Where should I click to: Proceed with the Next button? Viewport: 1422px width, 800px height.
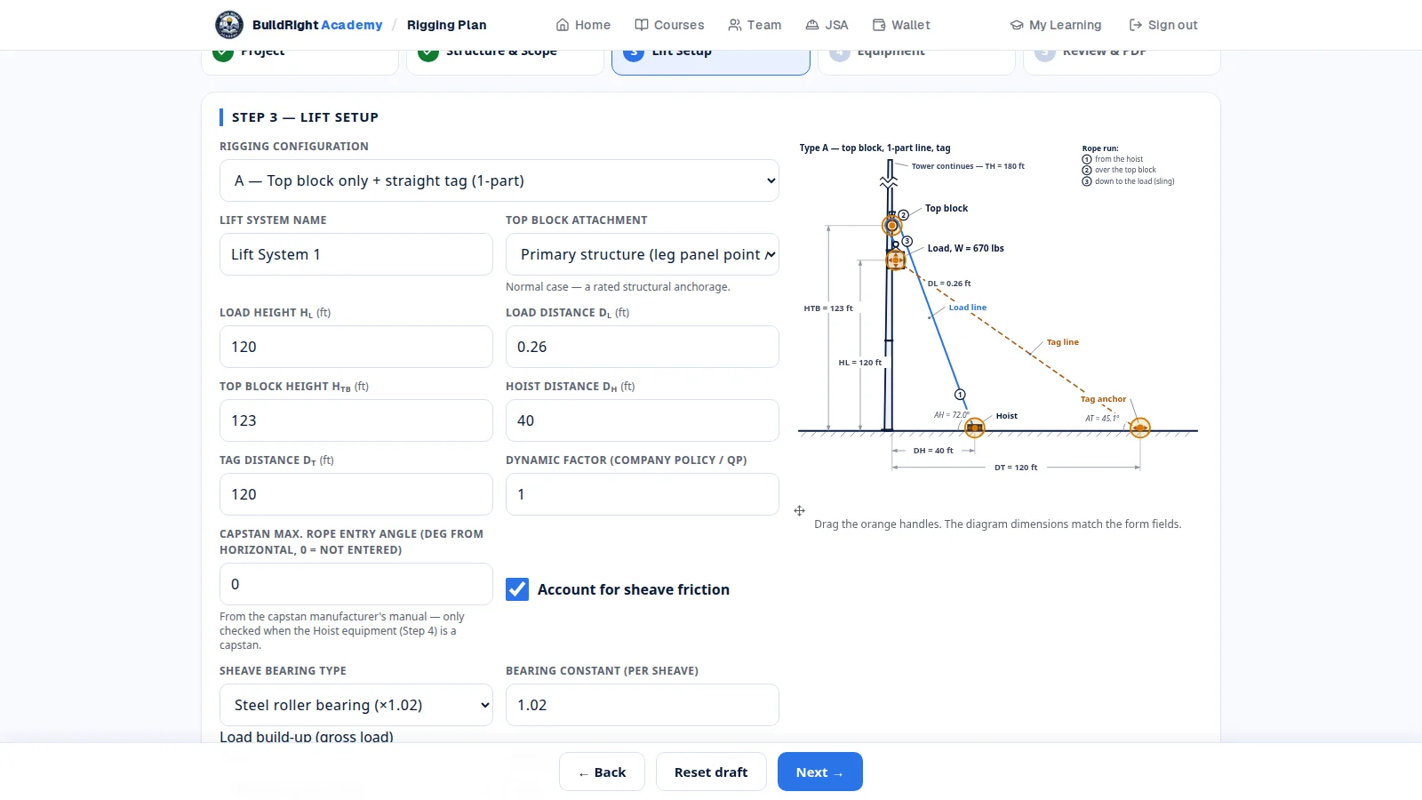(820, 772)
